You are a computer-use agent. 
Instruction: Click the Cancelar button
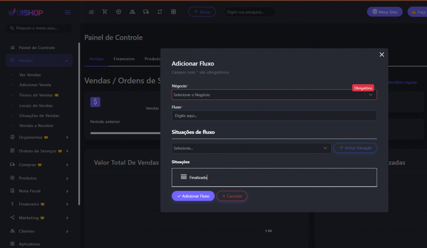pyautogui.click(x=232, y=196)
